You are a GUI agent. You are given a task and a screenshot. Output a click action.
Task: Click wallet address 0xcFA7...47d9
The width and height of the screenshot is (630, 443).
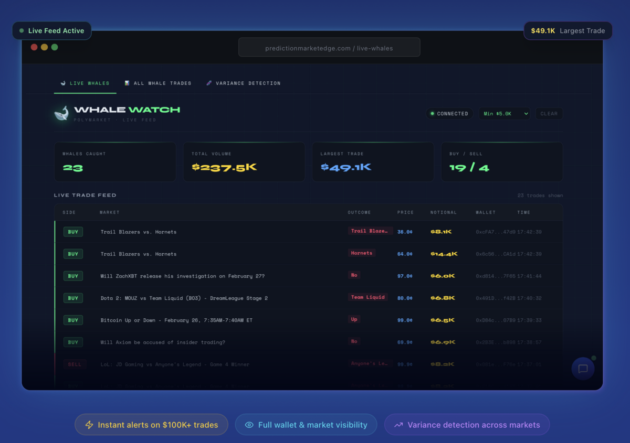coord(496,232)
